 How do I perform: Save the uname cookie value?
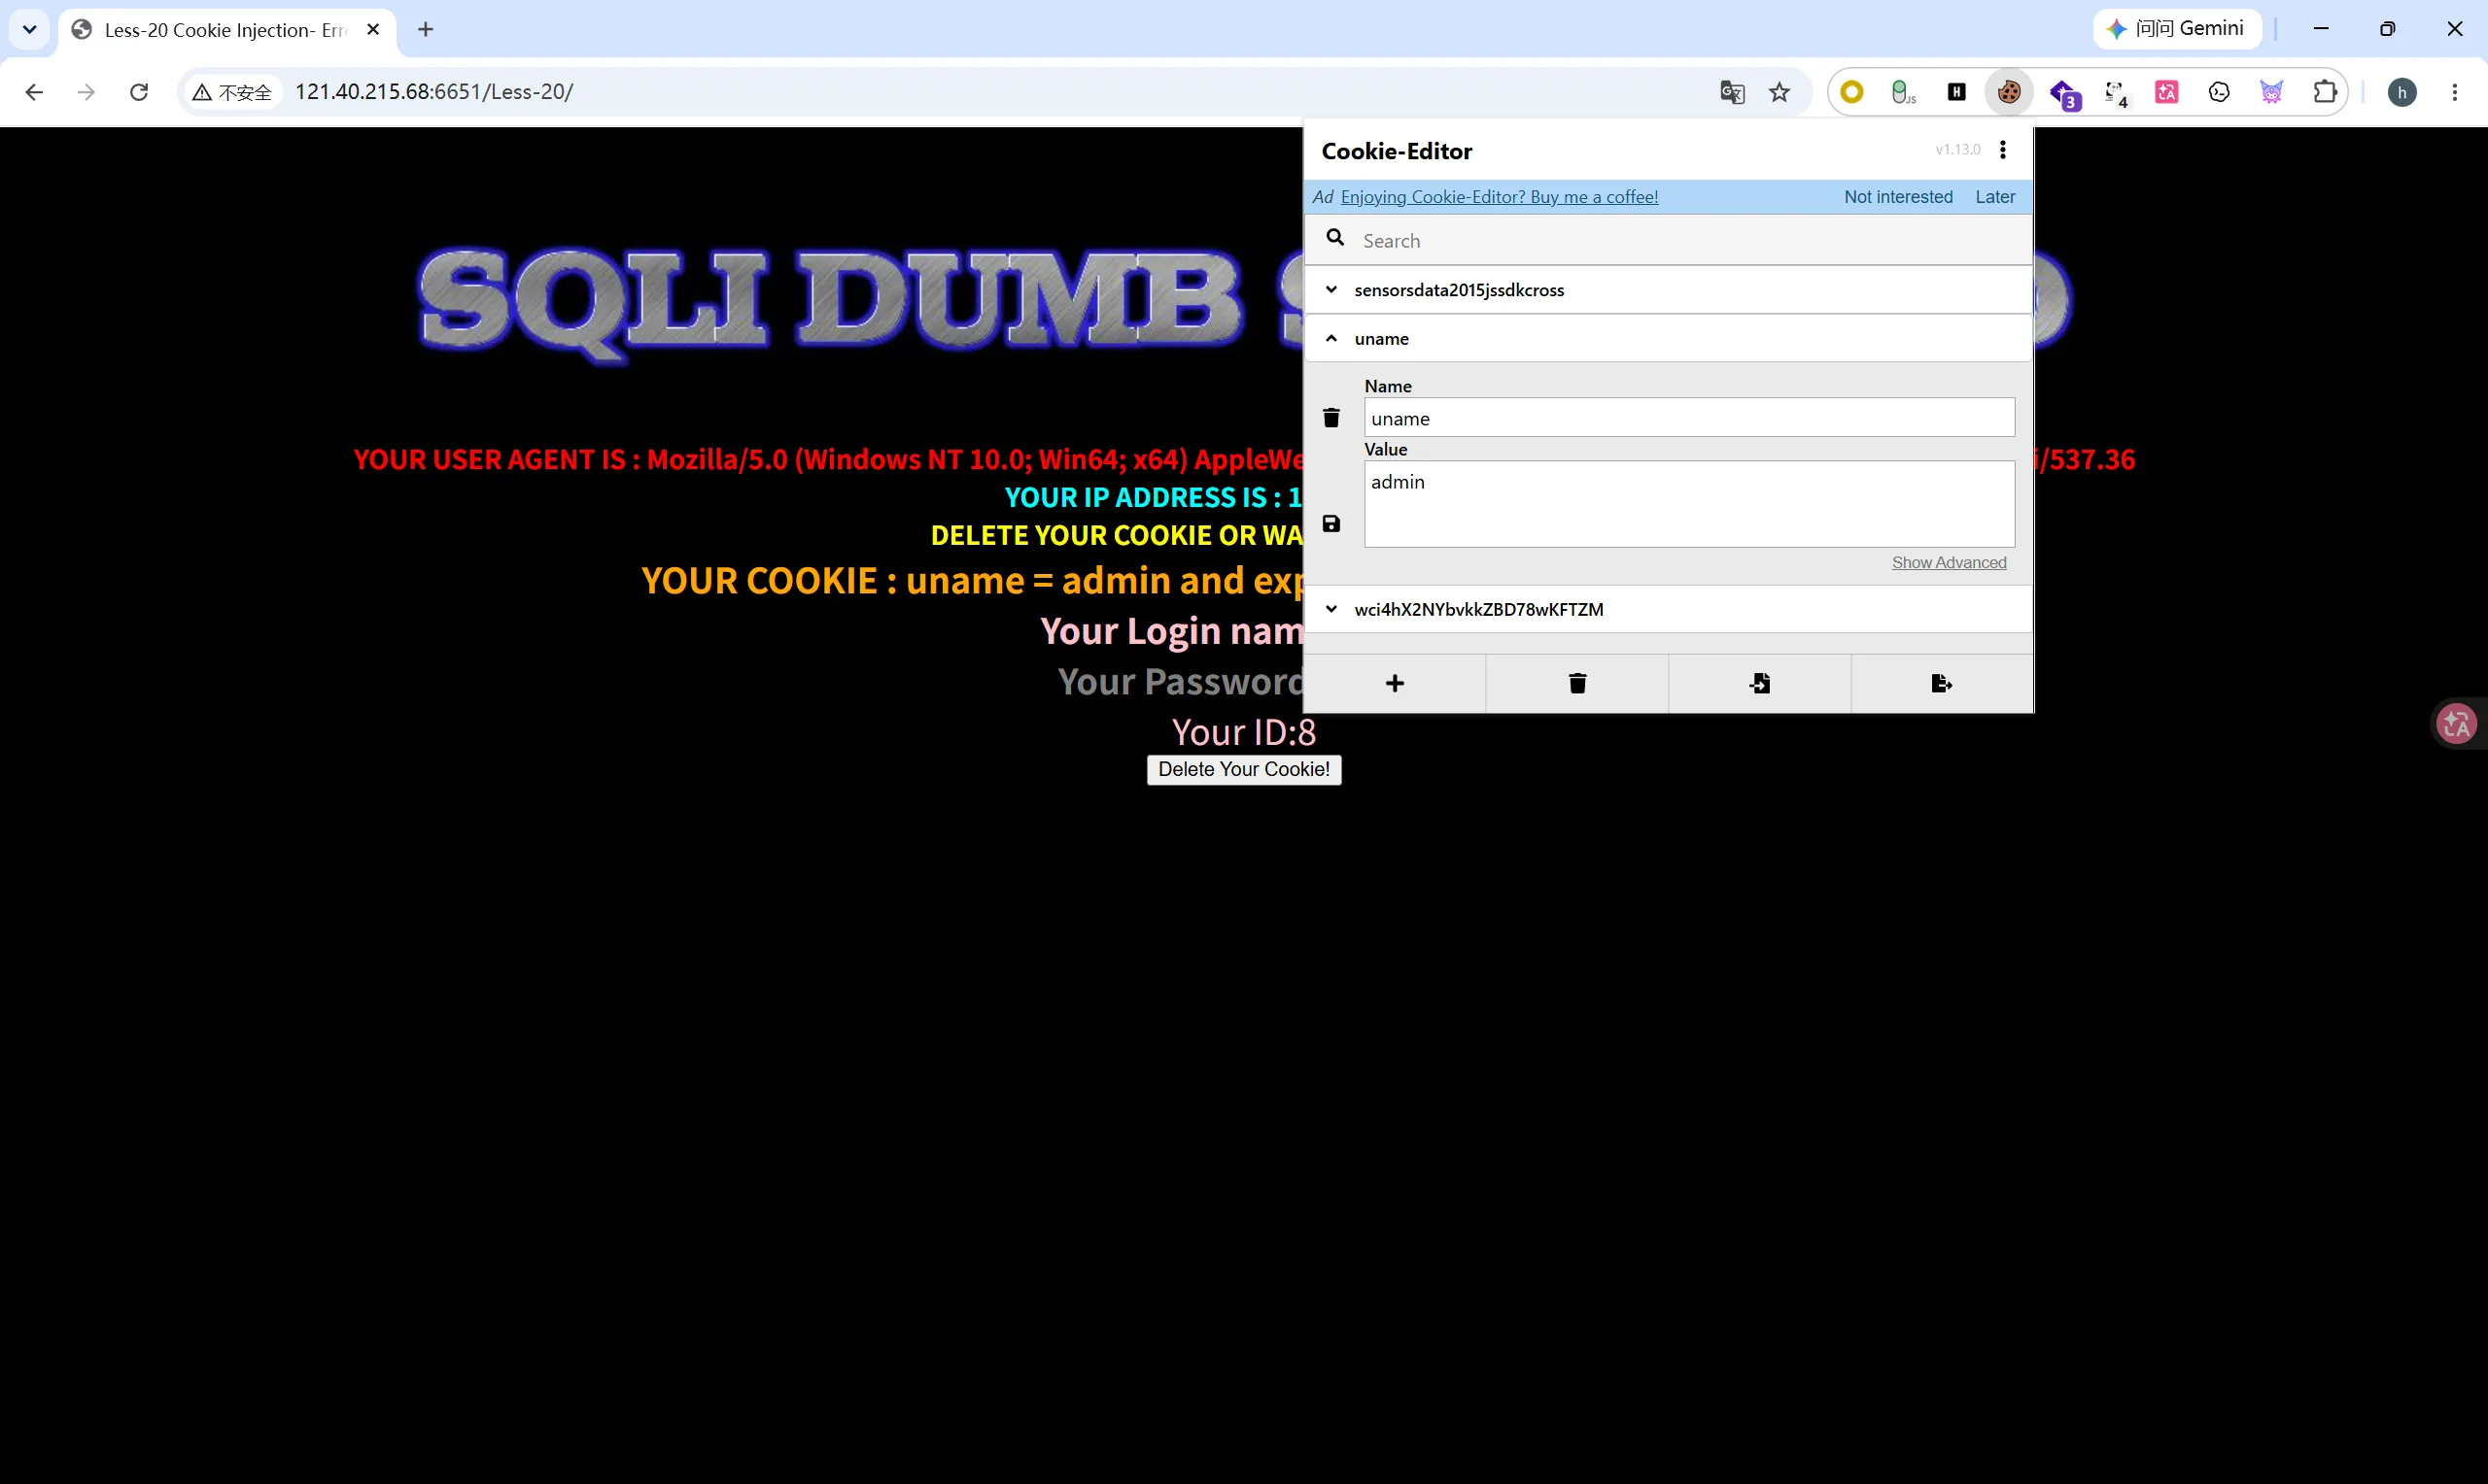[1330, 524]
